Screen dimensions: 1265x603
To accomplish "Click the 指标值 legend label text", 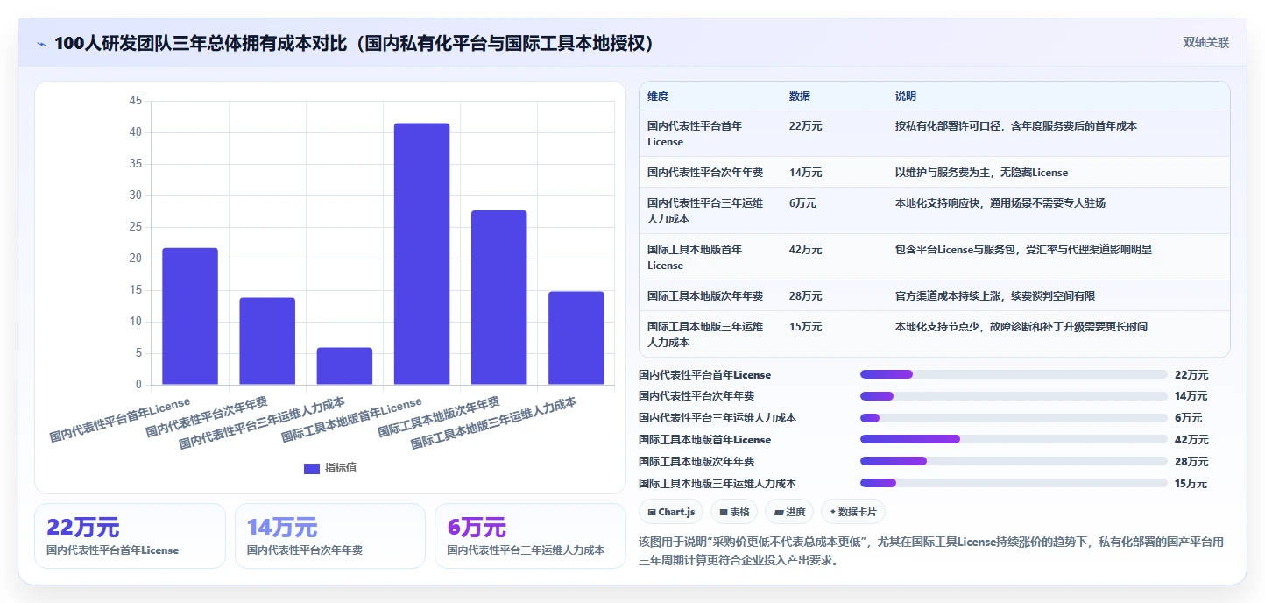I will click(x=341, y=468).
